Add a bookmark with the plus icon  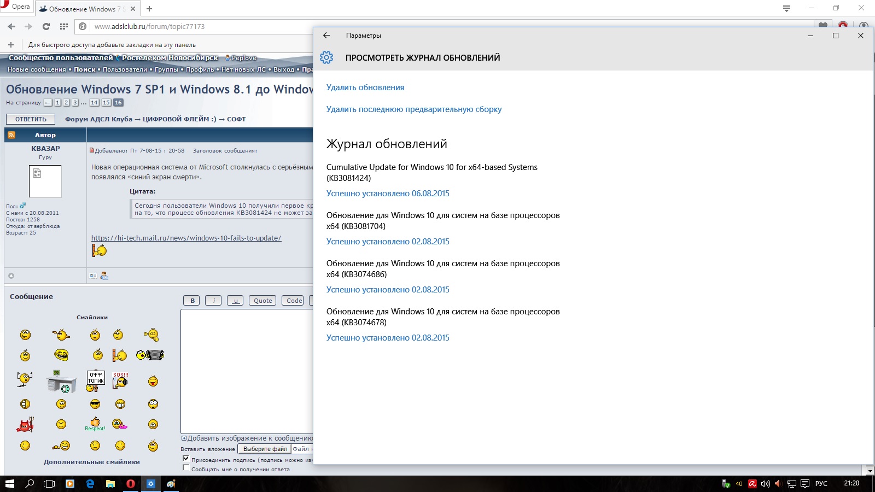pos(11,45)
